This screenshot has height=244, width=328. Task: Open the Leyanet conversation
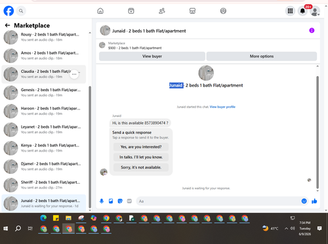pyautogui.click(x=44, y=129)
